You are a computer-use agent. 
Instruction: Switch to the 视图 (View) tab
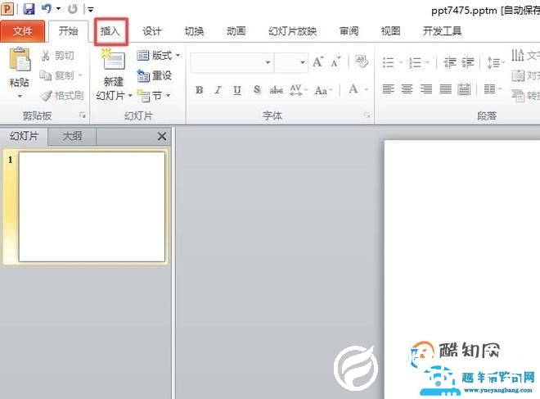(x=390, y=31)
